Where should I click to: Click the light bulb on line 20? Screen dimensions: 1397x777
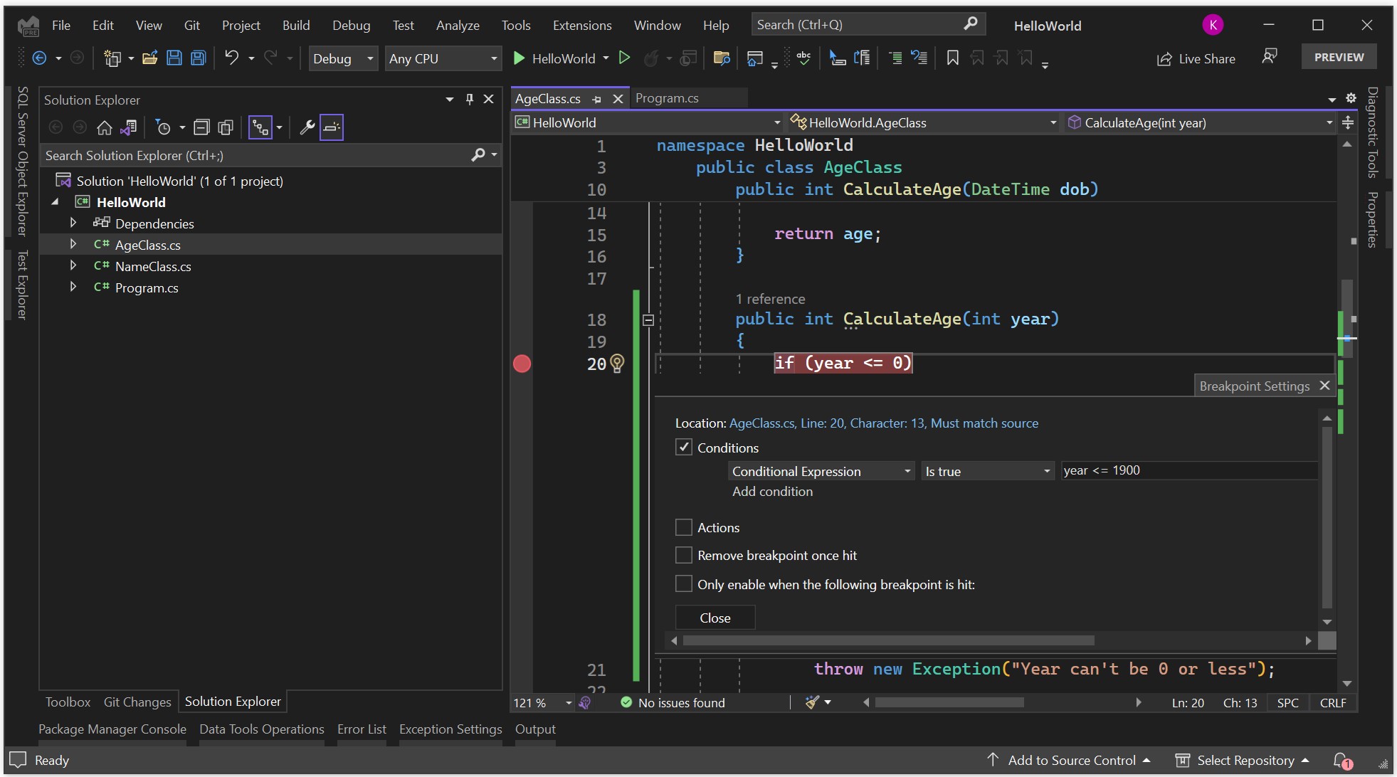pyautogui.click(x=617, y=364)
